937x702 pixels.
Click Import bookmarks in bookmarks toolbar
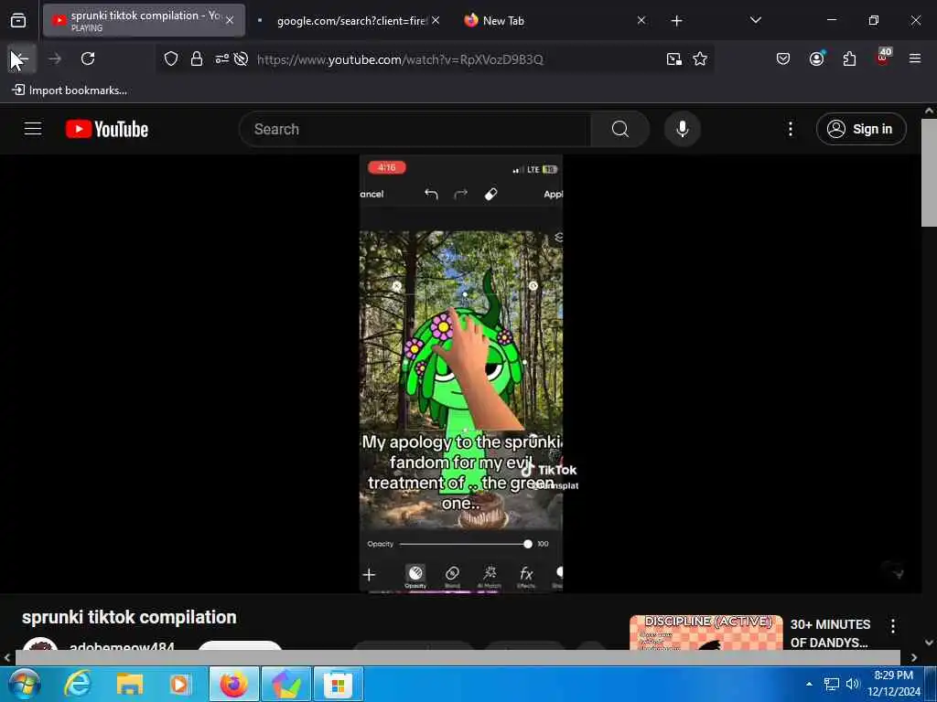[x=70, y=90]
